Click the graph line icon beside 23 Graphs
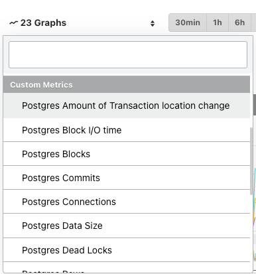 13,23
